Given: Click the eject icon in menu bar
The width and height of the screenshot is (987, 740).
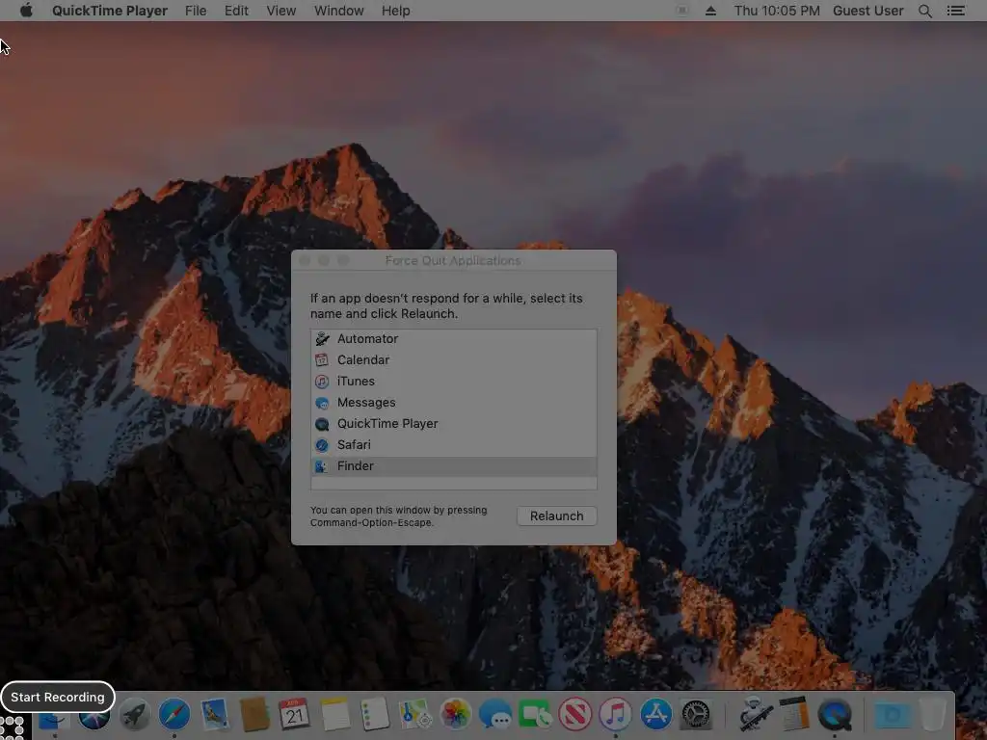Looking at the screenshot, I should point(710,11).
